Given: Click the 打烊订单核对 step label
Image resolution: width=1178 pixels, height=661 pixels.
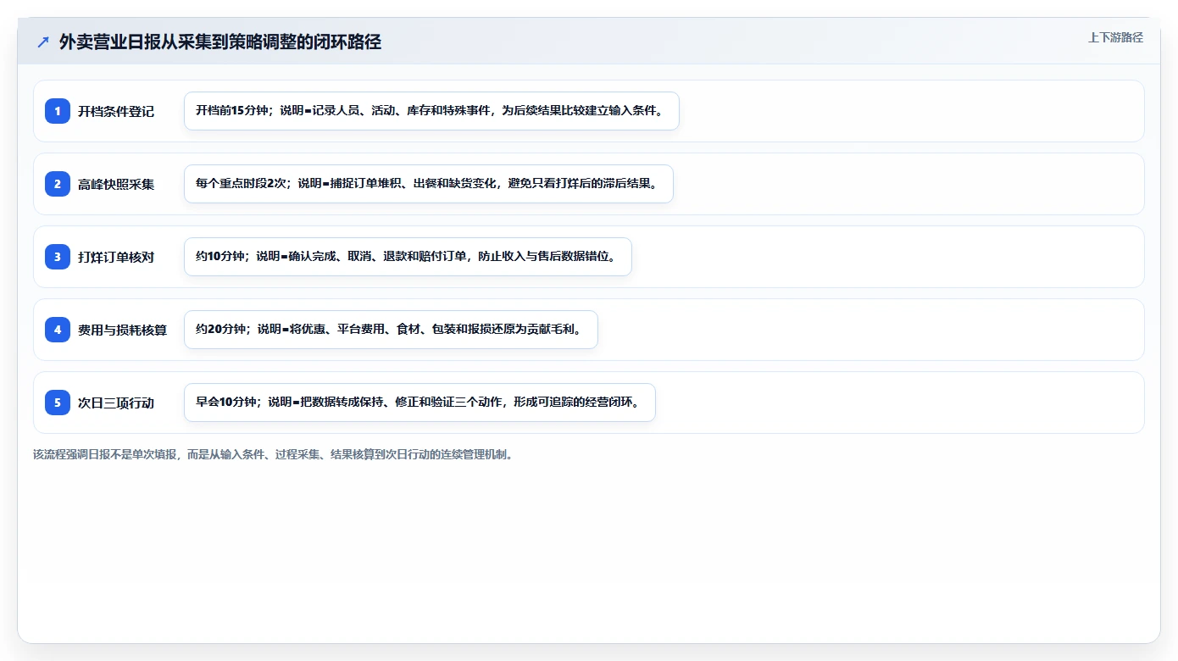Looking at the screenshot, I should (x=116, y=257).
